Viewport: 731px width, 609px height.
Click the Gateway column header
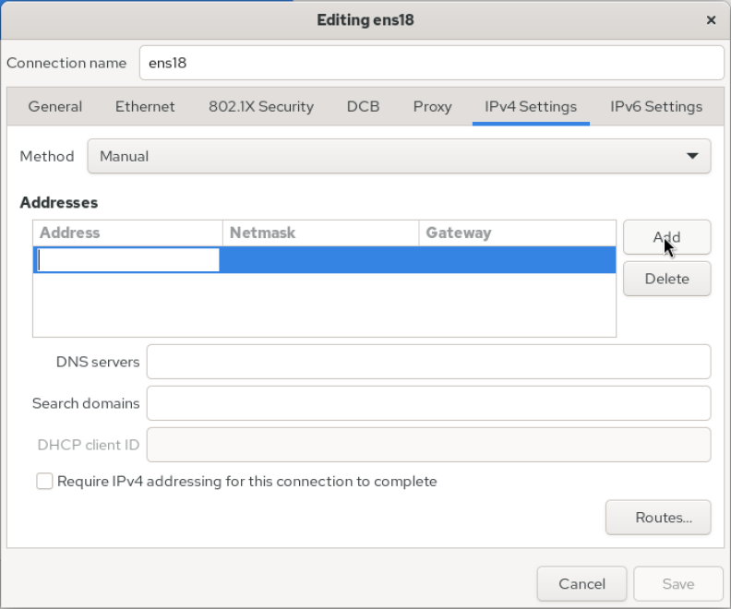[518, 233]
